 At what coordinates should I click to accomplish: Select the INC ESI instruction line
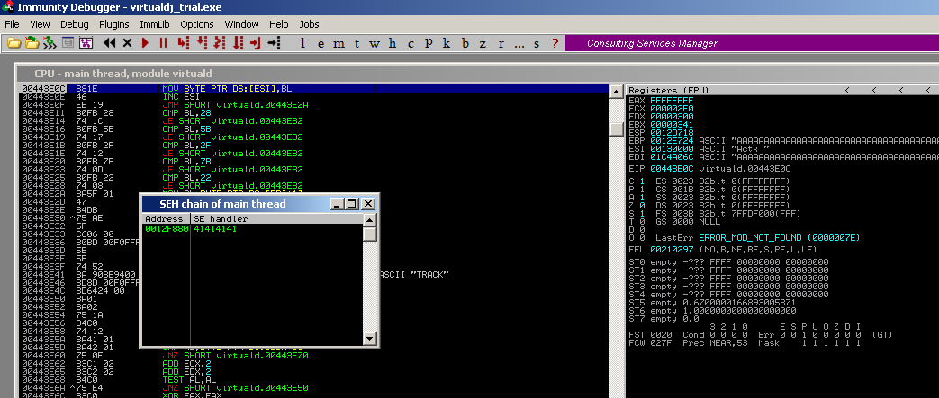314,96
